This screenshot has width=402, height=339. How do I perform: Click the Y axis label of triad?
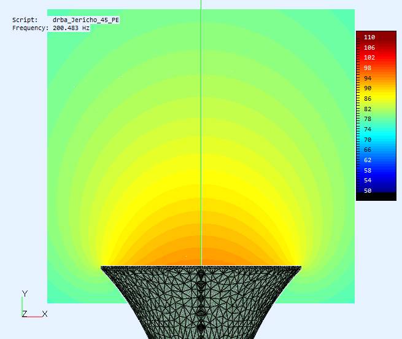click(25, 294)
